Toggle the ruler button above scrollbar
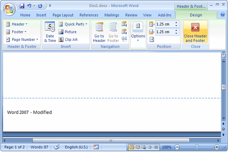This screenshot has height=152, width=228. pos(223,56)
